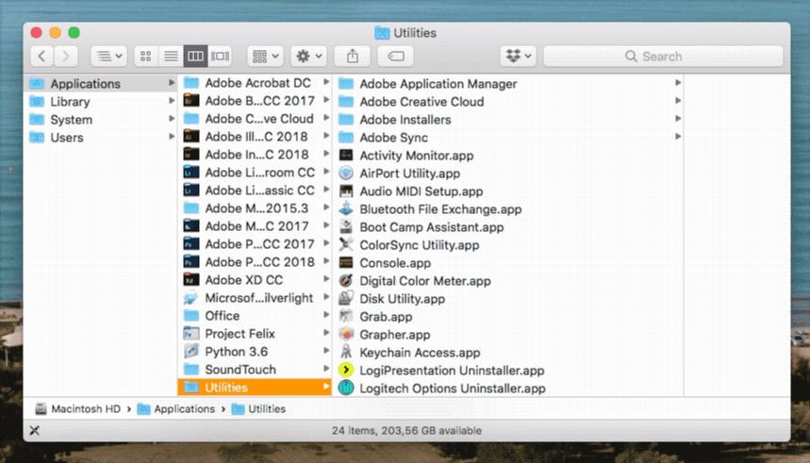Click the Share toolbar button
The image size is (810, 463).
pos(352,57)
